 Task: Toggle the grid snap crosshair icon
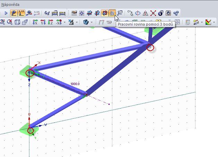82,13
